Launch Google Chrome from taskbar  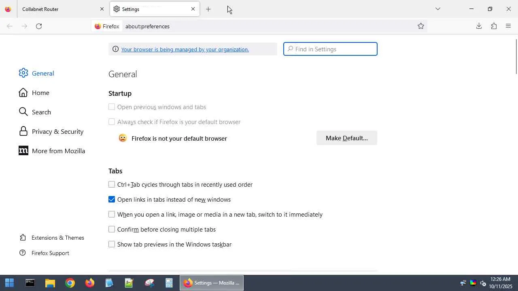[x=70, y=283]
